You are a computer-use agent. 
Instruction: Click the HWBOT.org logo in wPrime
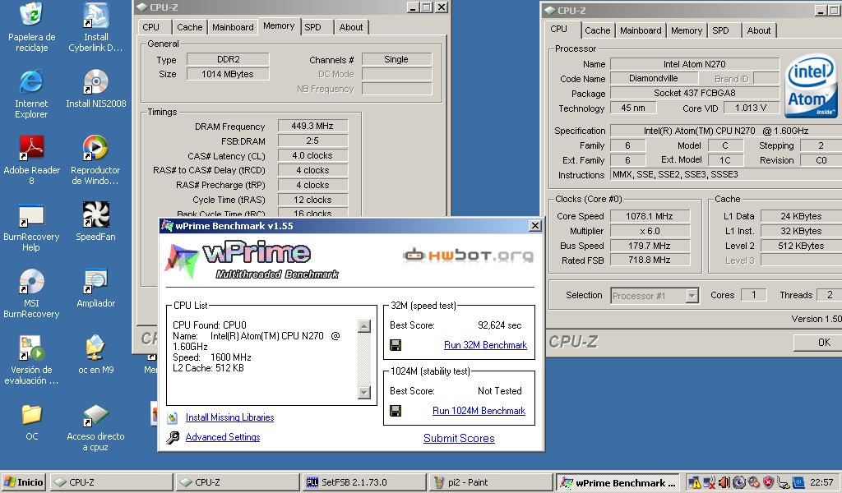[468, 255]
